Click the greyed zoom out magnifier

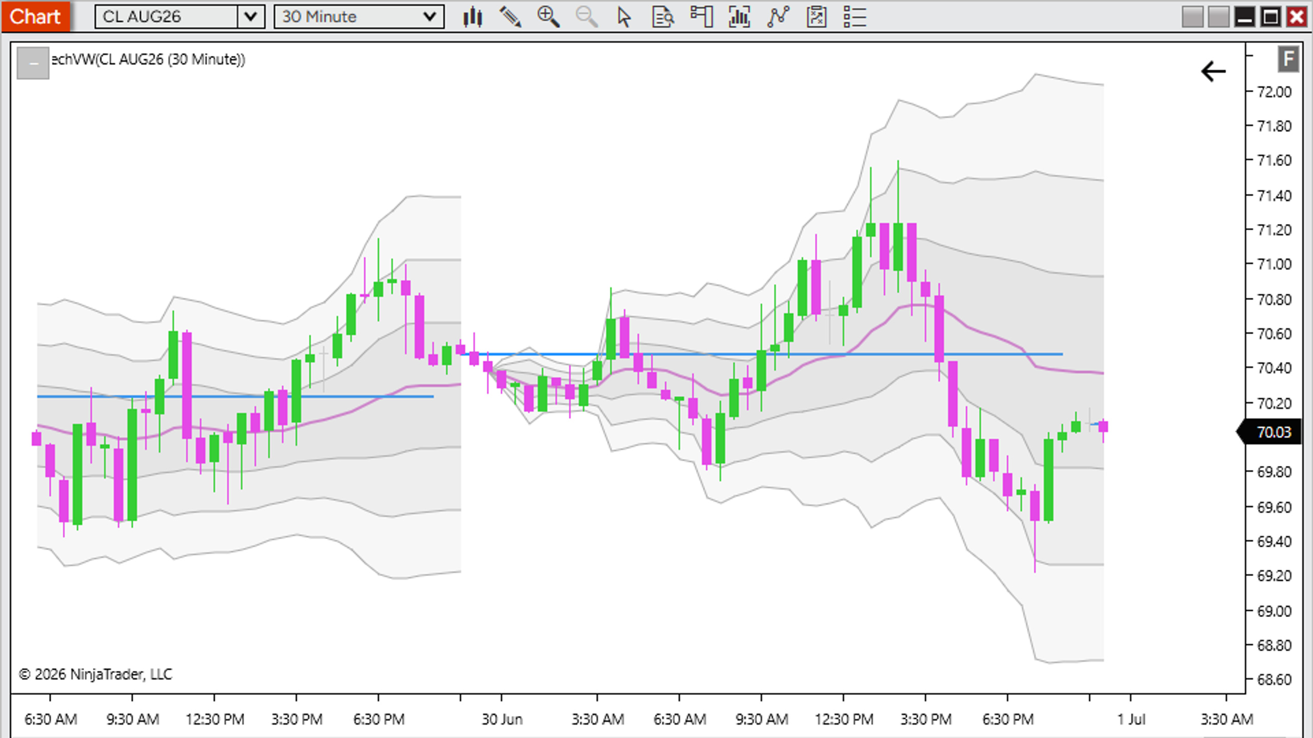click(x=586, y=17)
